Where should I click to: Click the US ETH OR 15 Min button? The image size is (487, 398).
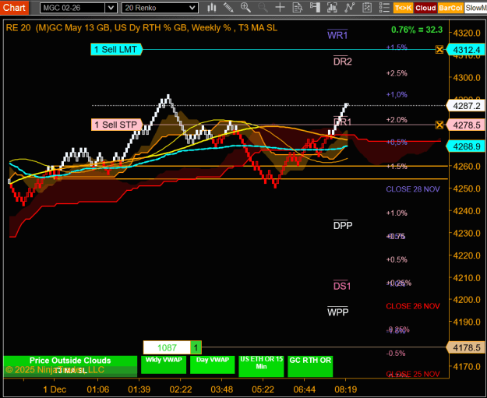point(261,366)
